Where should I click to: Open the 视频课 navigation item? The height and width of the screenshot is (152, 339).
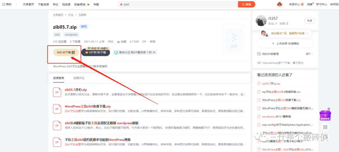(66, 4)
